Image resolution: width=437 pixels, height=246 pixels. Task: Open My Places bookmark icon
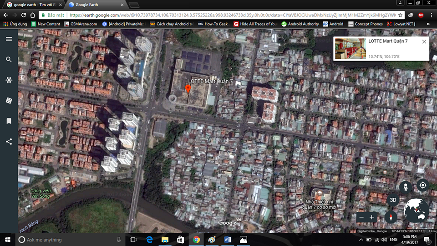point(9,121)
